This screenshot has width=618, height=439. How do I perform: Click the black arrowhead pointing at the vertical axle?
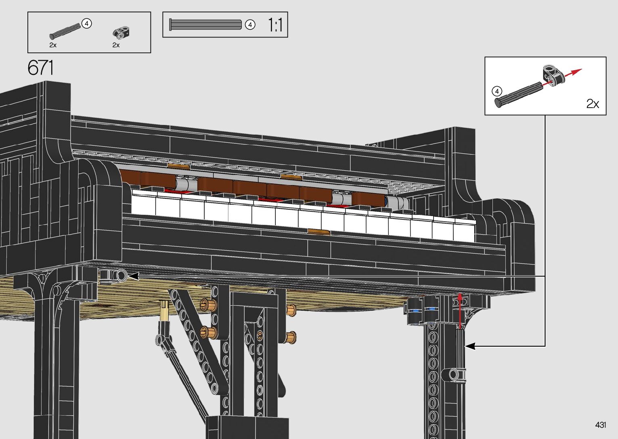(x=471, y=346)
